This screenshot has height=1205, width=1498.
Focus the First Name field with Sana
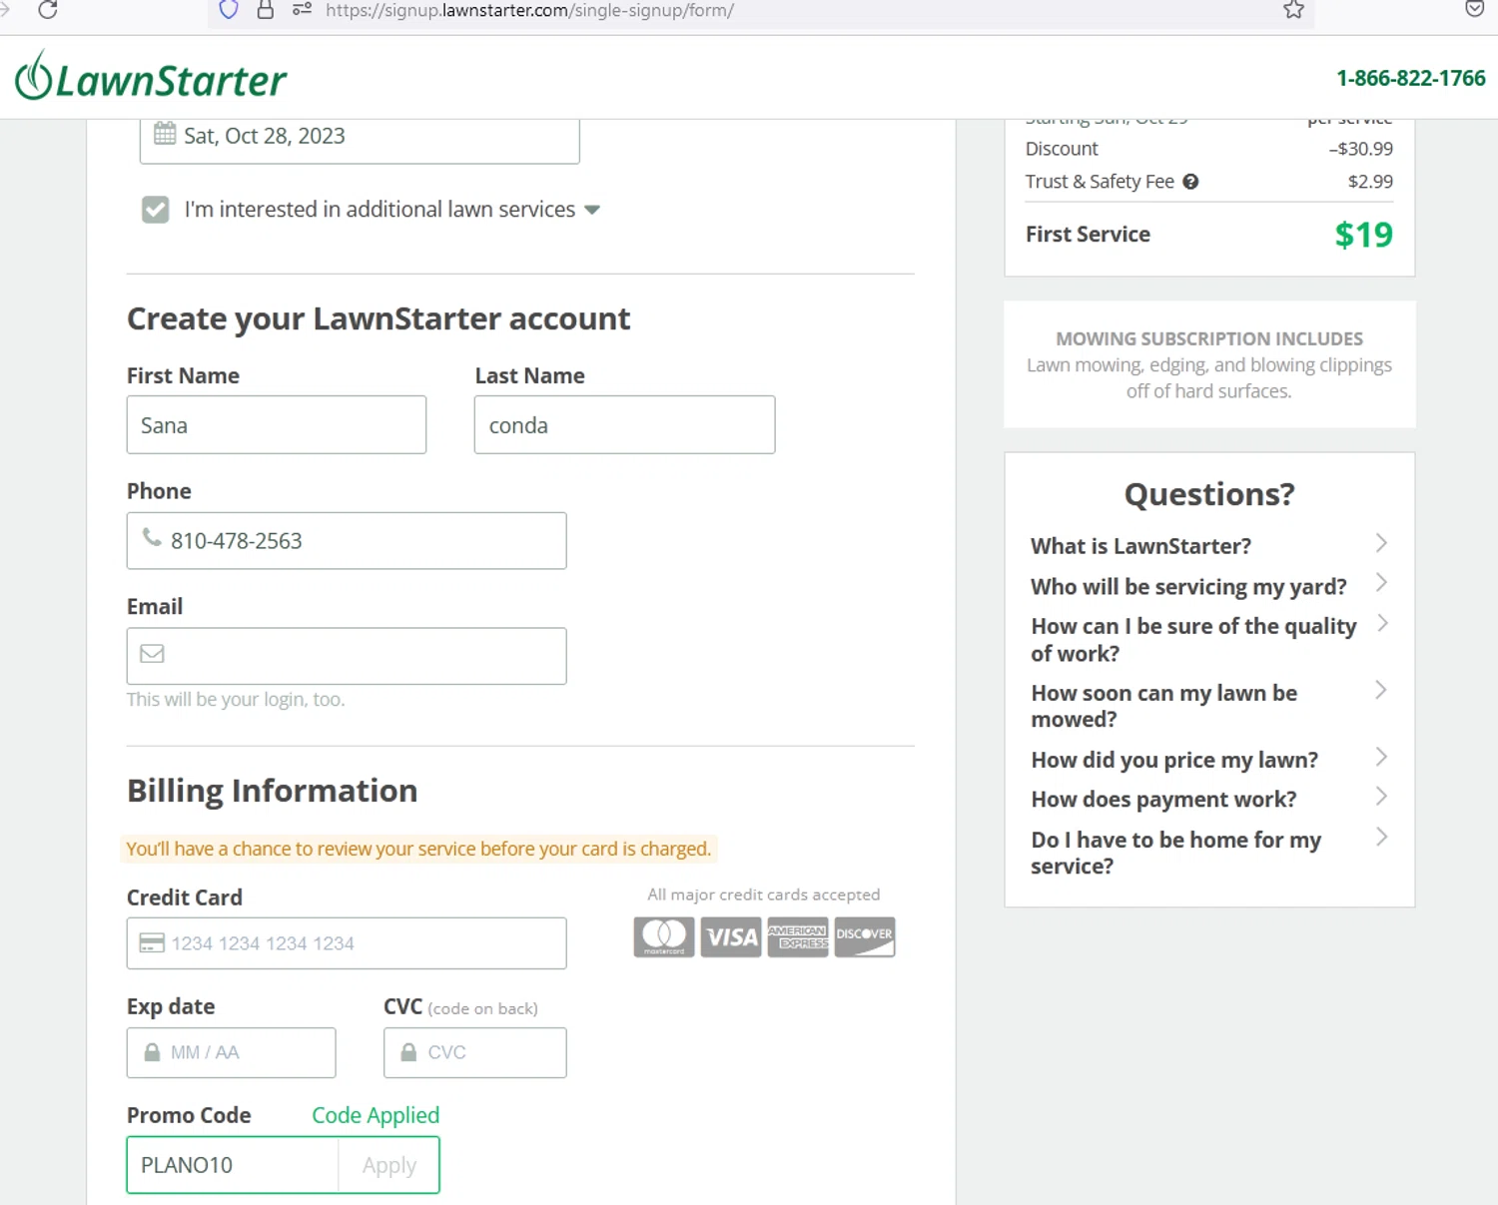pyautogui.click(x=277, y=425)
